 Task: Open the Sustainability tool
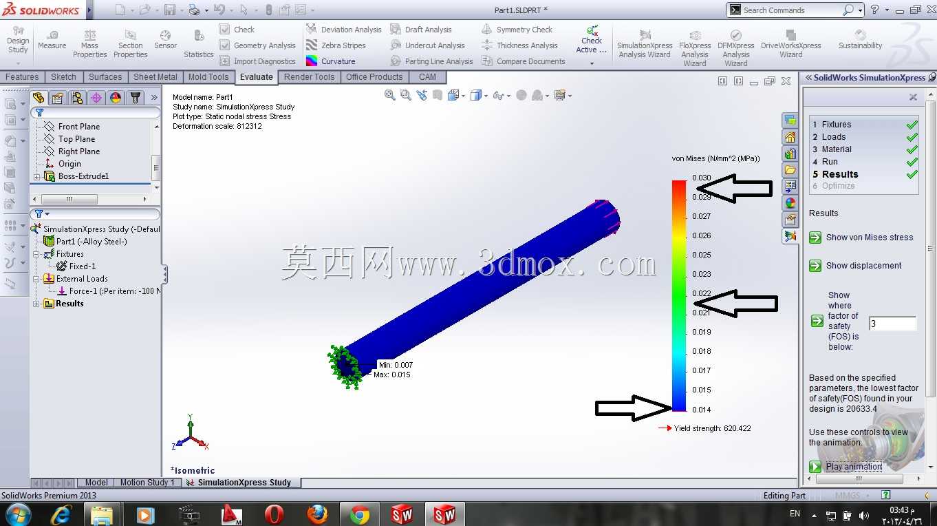click(x=860, y=40)
